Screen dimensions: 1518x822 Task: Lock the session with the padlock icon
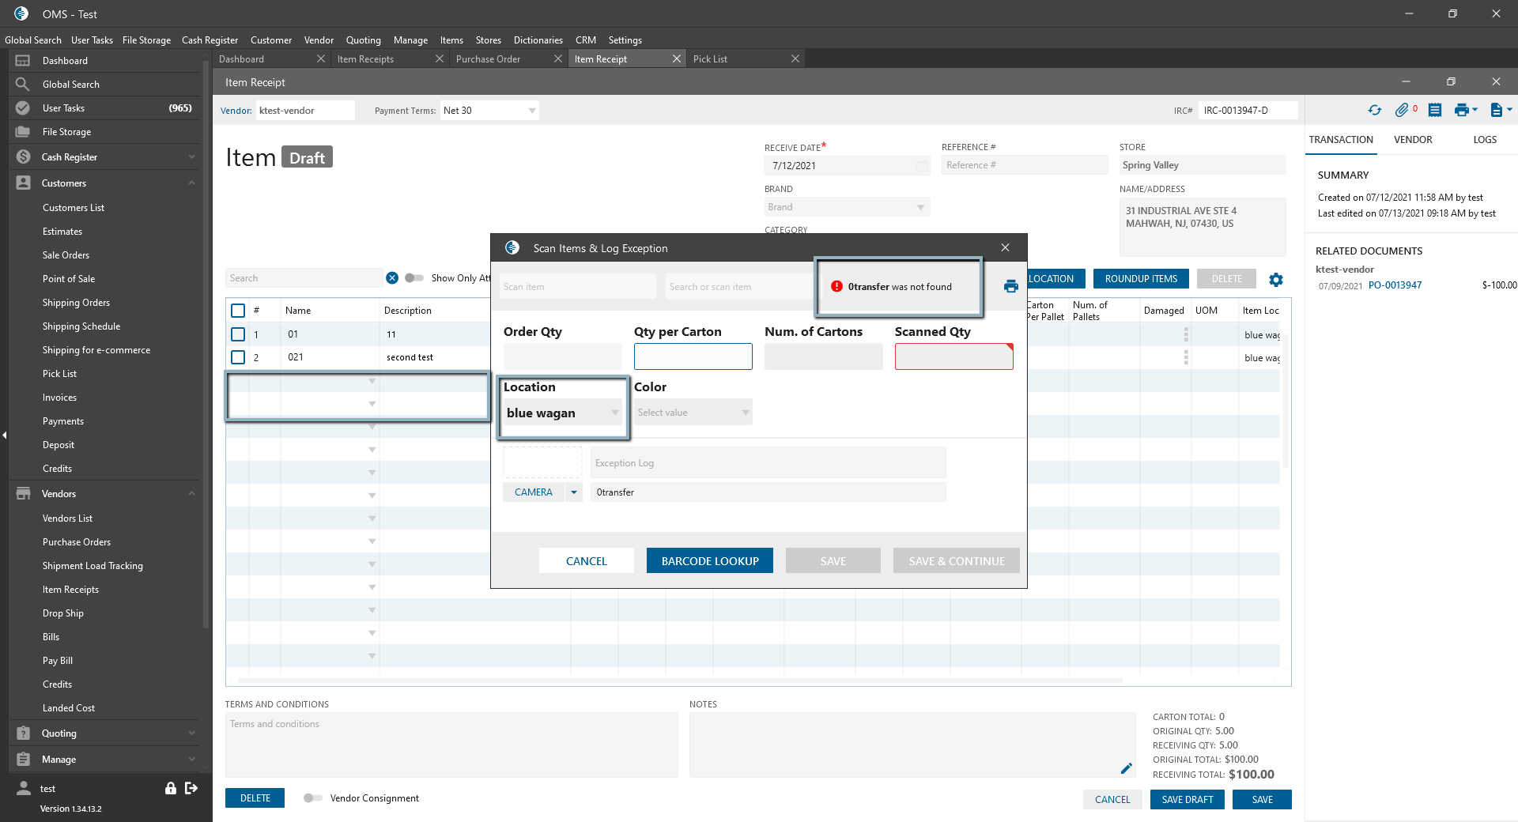click(x=171, y=788)
